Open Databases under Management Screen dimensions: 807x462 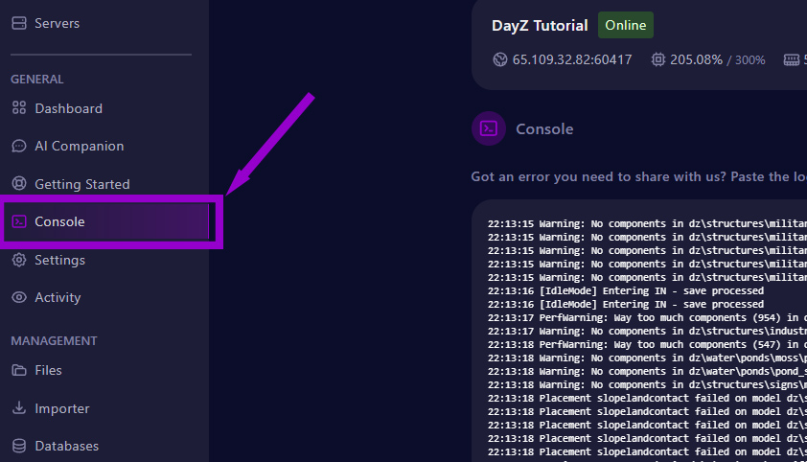click(x=66, y=446)
